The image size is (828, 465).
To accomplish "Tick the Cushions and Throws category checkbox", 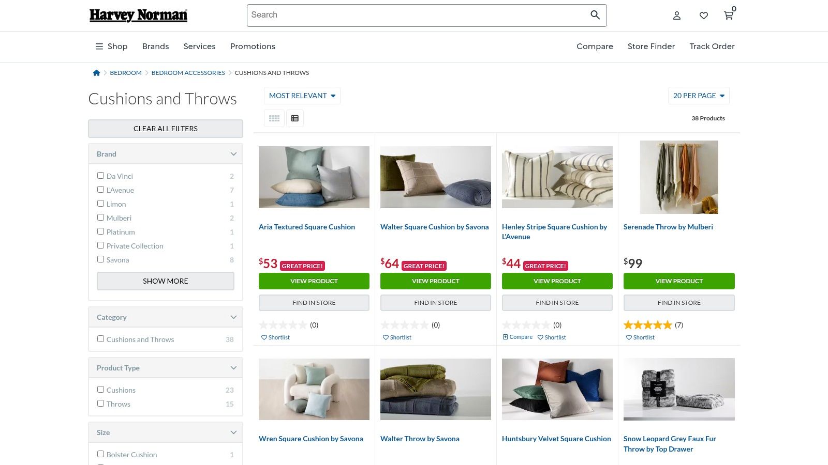I will [101, 339].
